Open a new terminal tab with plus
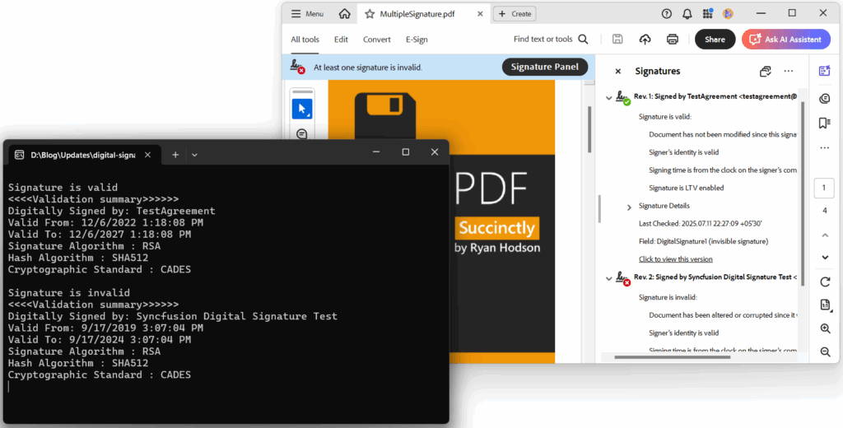The width and height of the screenshot is (843, 428). click(175, 154)
